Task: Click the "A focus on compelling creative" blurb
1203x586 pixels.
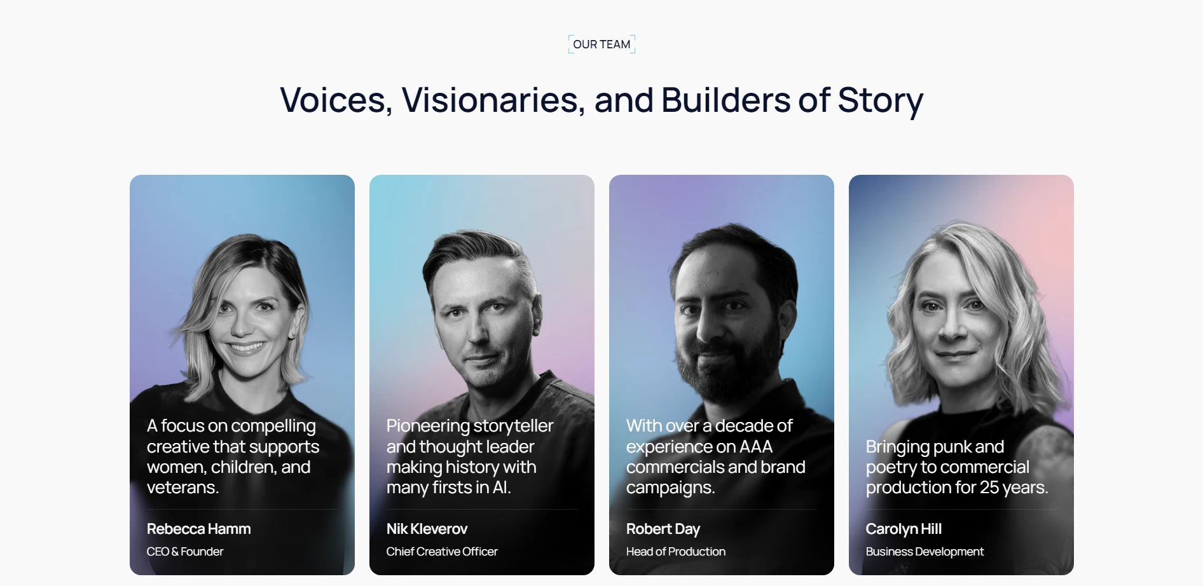Action: (233, 456)
